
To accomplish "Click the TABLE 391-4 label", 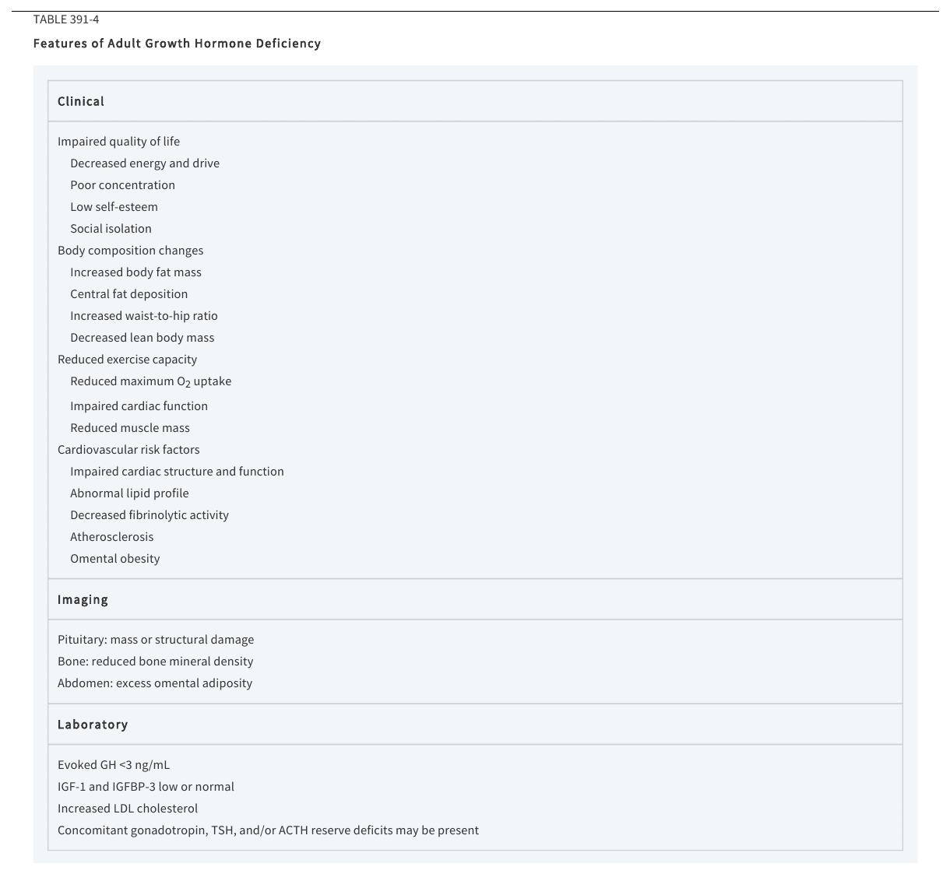I will pos(66,19).
